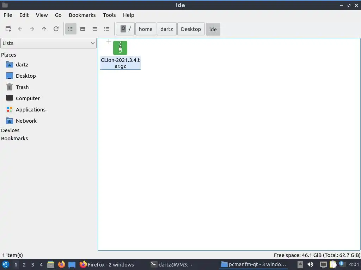Open the Go menu

click(58, 15)
